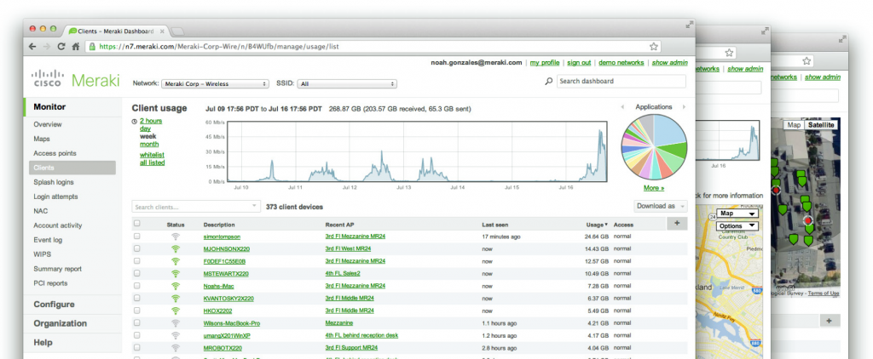Screen dimensions: 873x359
Task: Toggle the select-all checkbox in table header
Action: tap(136, 224)
